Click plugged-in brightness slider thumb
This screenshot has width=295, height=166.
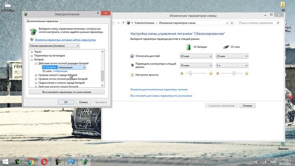coord(234,73)
